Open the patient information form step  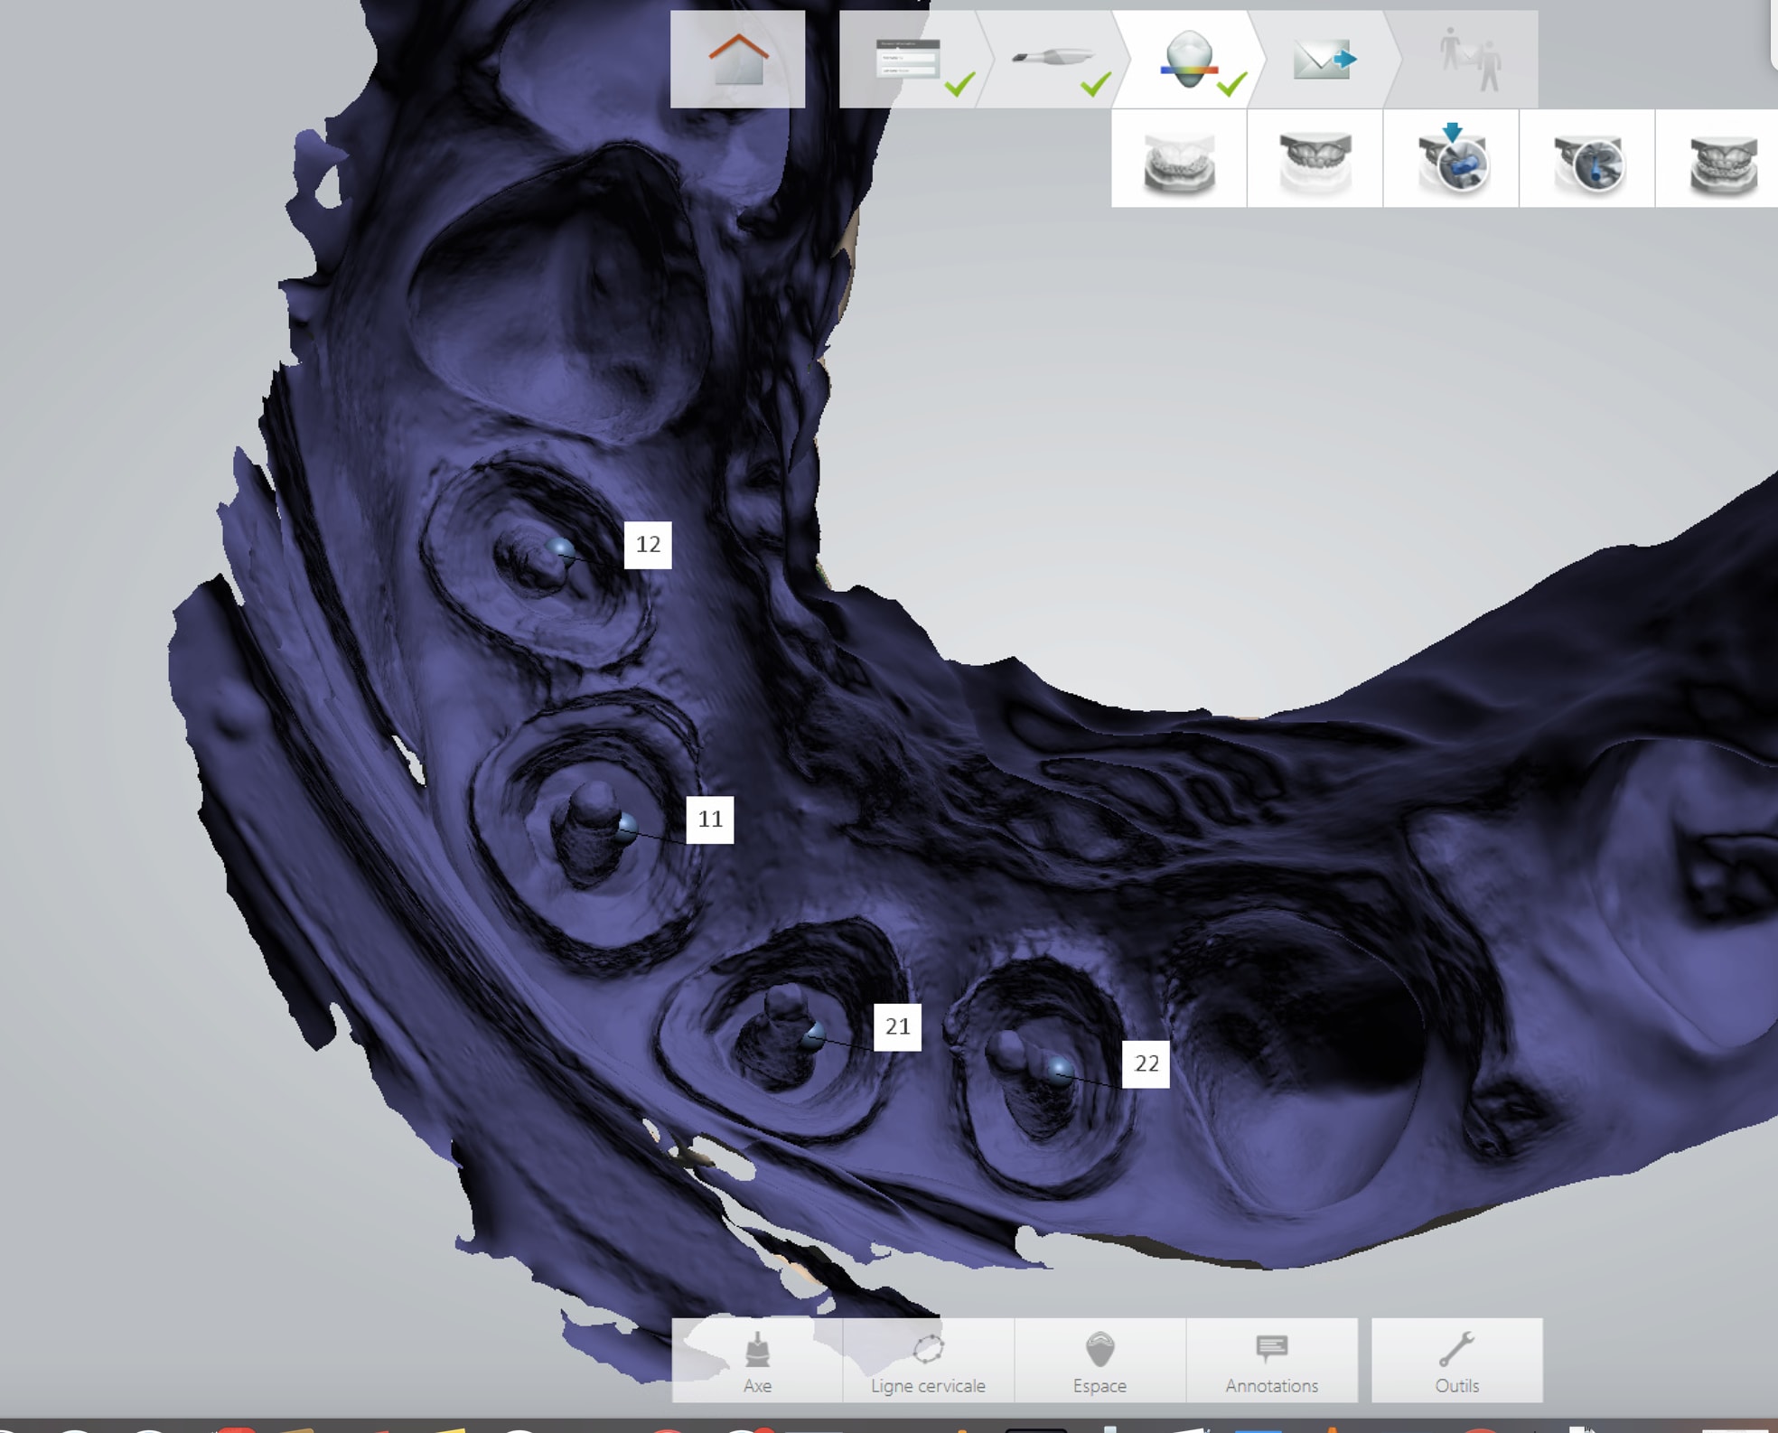[909, 60]
